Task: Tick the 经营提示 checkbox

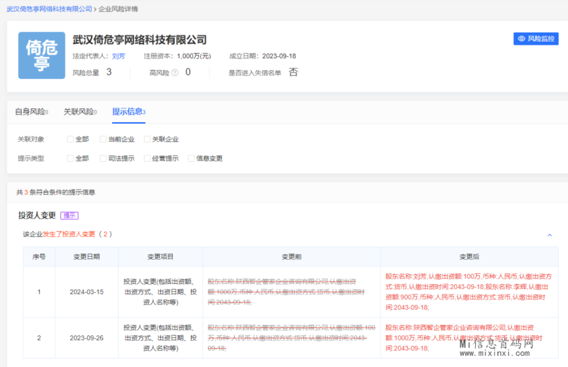Action: click(x=148, y=158)
